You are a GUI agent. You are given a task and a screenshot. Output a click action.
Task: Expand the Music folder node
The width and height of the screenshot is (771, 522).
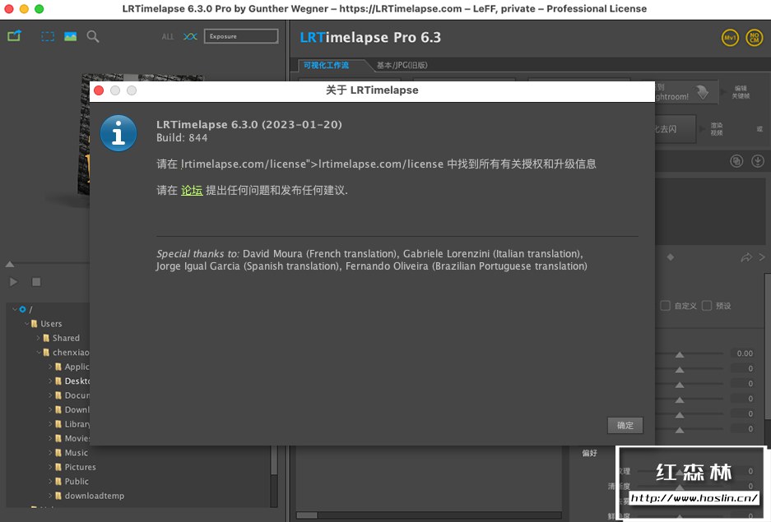(x=50, y=453)
